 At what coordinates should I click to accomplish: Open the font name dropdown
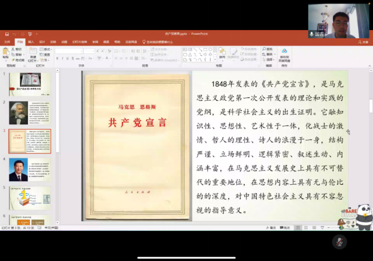81,51
